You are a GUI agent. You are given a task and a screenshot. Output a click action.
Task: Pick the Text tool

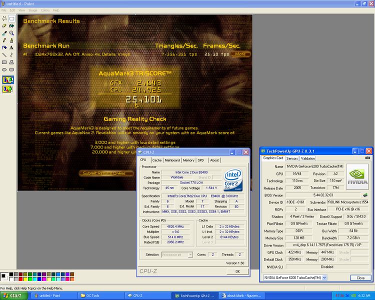click(x=11, y=47)
